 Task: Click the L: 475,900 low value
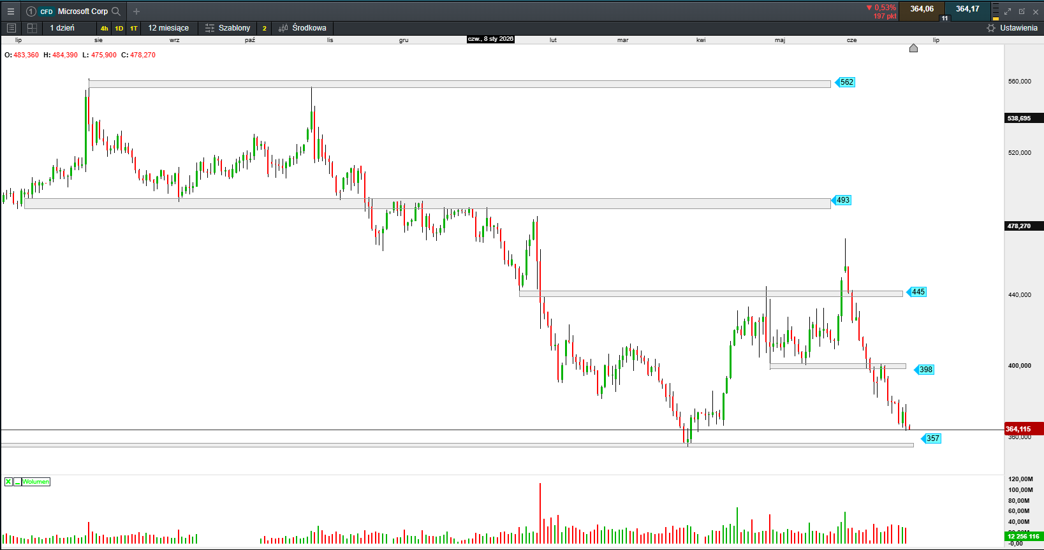click(x=99, y=55)
